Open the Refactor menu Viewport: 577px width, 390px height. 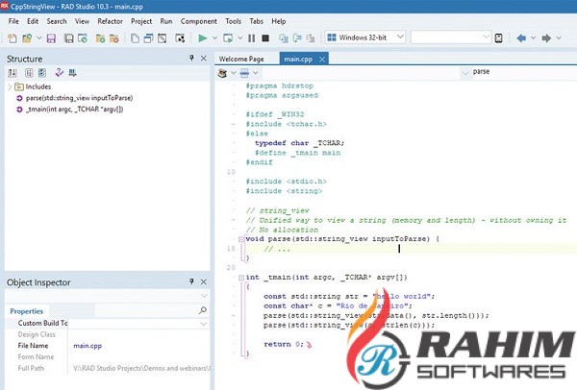tap(110, 21)
